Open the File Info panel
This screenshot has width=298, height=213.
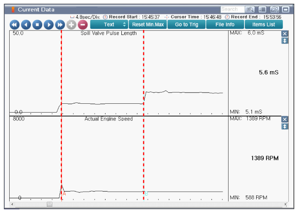225,25
